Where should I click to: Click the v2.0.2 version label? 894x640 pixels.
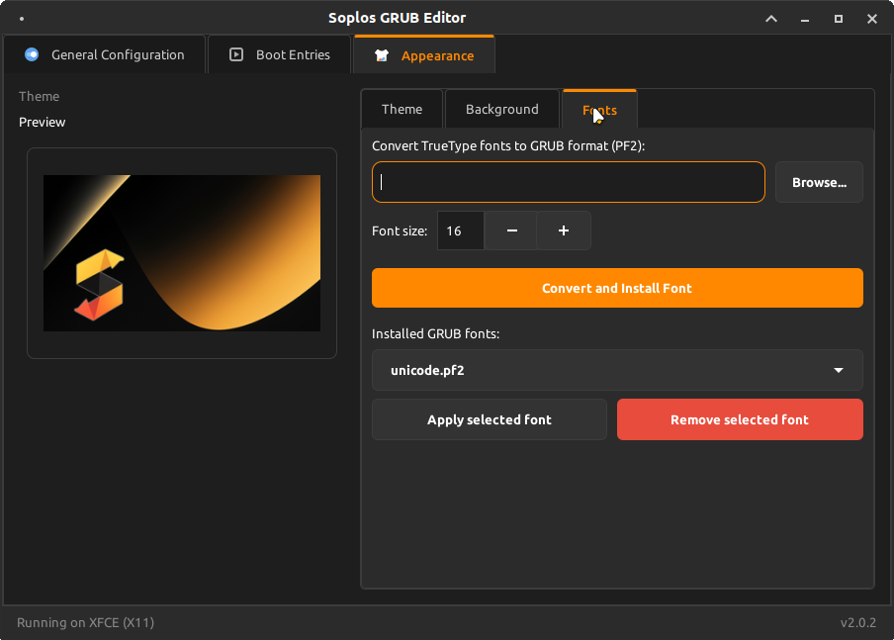[858, 622]
